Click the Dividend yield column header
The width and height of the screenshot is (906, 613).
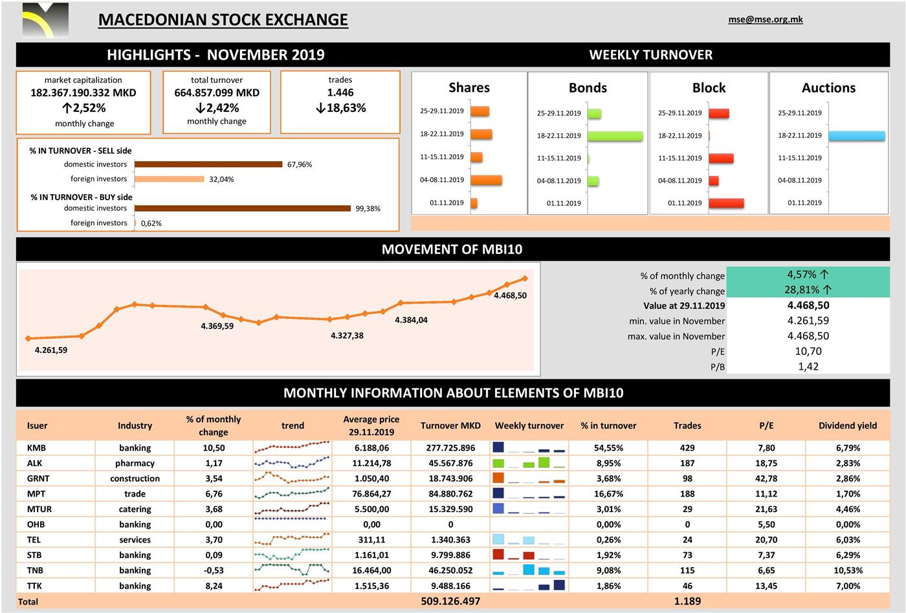coord(848,426)
